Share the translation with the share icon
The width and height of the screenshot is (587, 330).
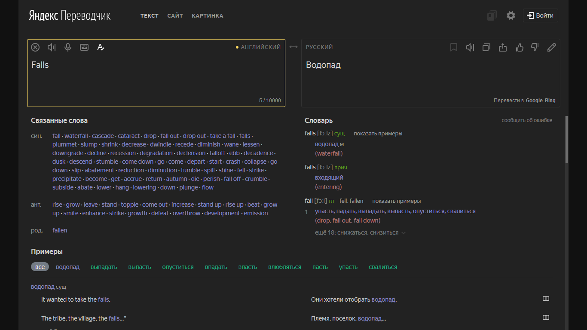pos(503,47)
